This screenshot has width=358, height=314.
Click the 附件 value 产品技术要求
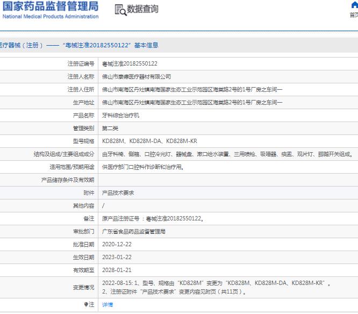[x=118, y=192]
